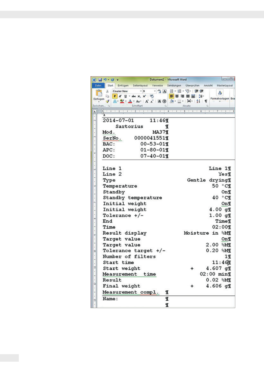264x373 pixels.
Task: Cut the selection with the scissors icon
Action: point(107,91)
